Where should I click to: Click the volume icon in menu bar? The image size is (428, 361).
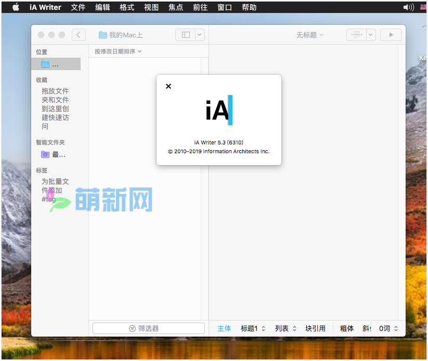click(x=408, y=7)
